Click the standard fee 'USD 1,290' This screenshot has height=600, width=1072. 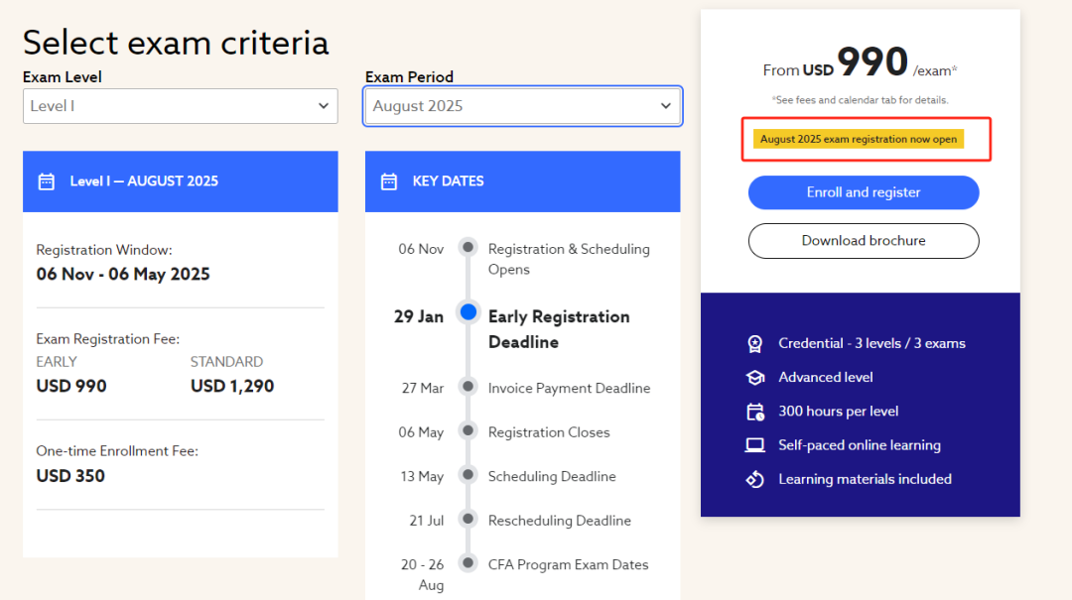point(231,386)
